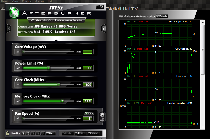Click the Memory Clock slider handle
Image resolution: width=210 pixels, height=139 pixels.
click(x=62, y=101)
